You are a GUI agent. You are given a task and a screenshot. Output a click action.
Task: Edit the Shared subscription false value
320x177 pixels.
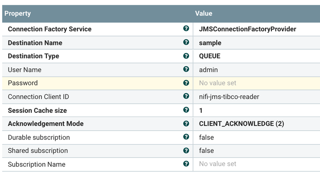point(206,151)
